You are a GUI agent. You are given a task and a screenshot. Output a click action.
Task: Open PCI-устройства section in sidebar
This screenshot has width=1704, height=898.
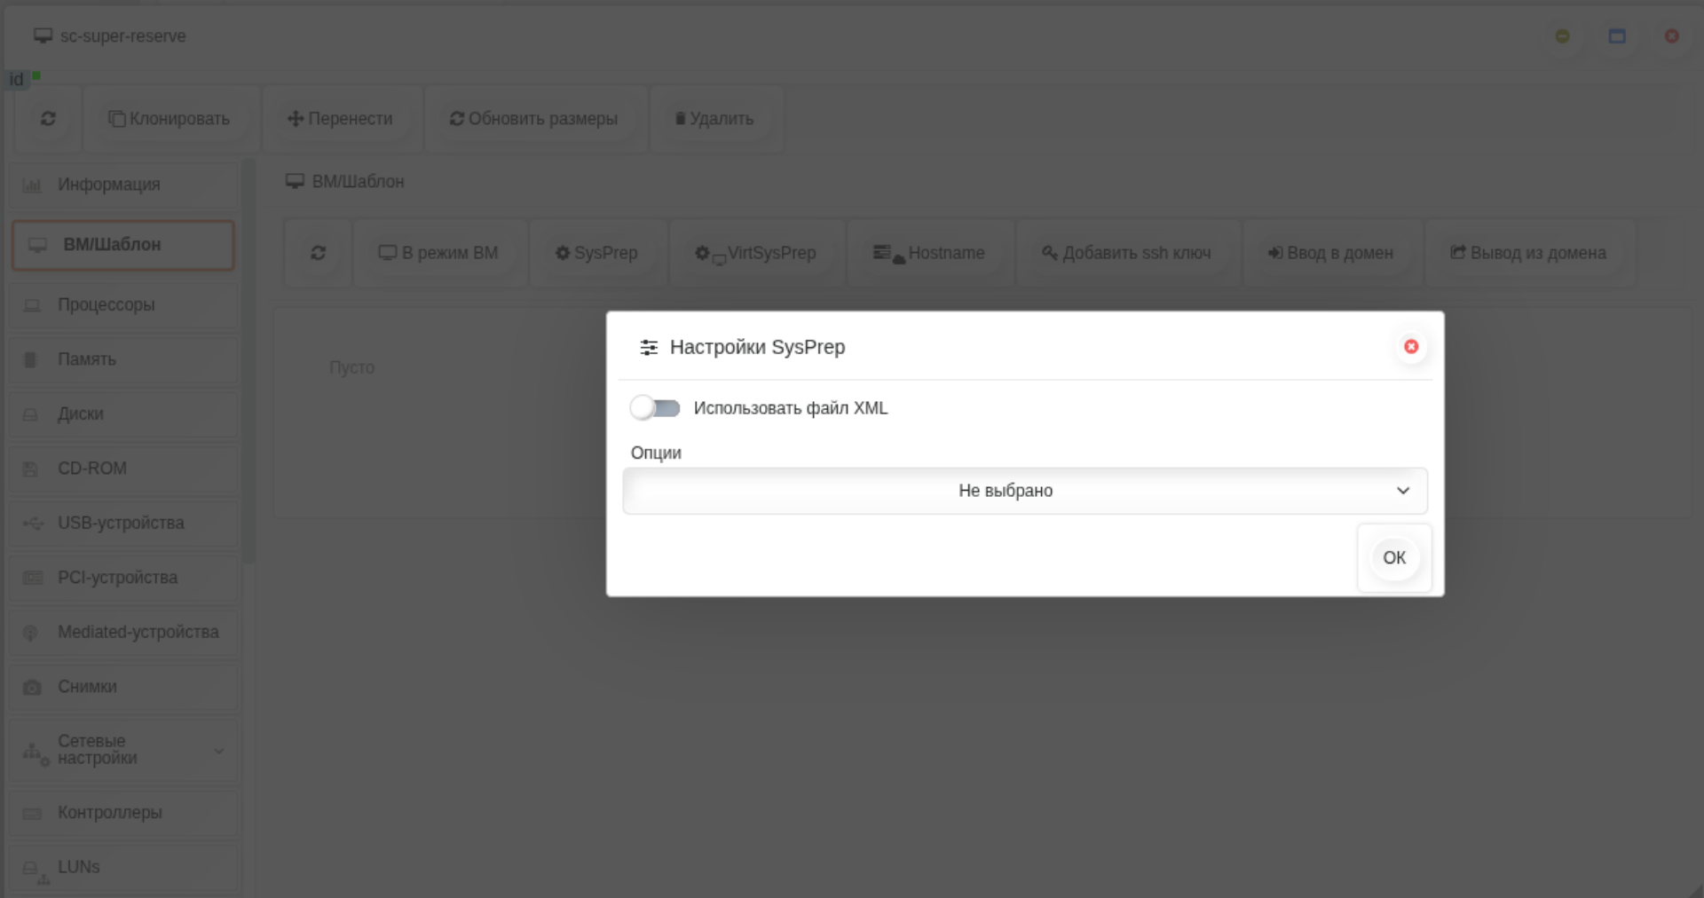pos(123,578)
